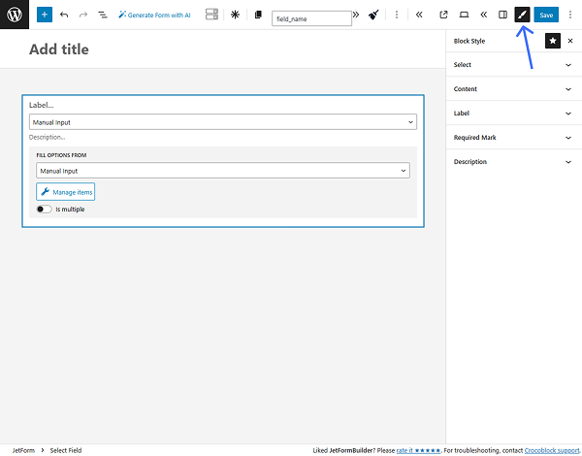Toggle the settings sidebar panel icon
Screen dimensions: 582x456
click(x=502, y=15)
